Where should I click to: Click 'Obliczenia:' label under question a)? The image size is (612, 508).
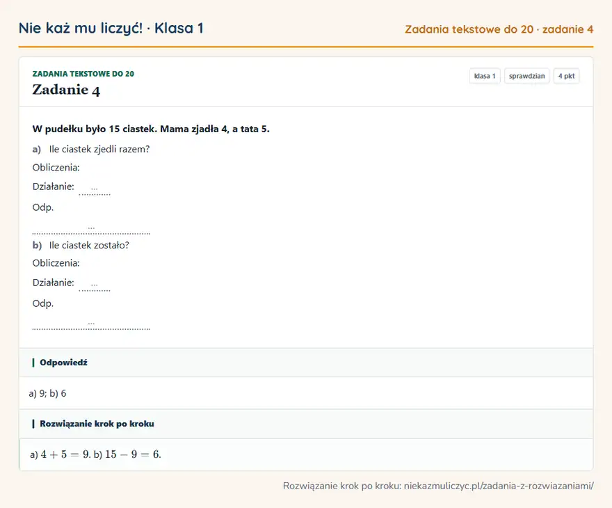[x=56, y=168]
